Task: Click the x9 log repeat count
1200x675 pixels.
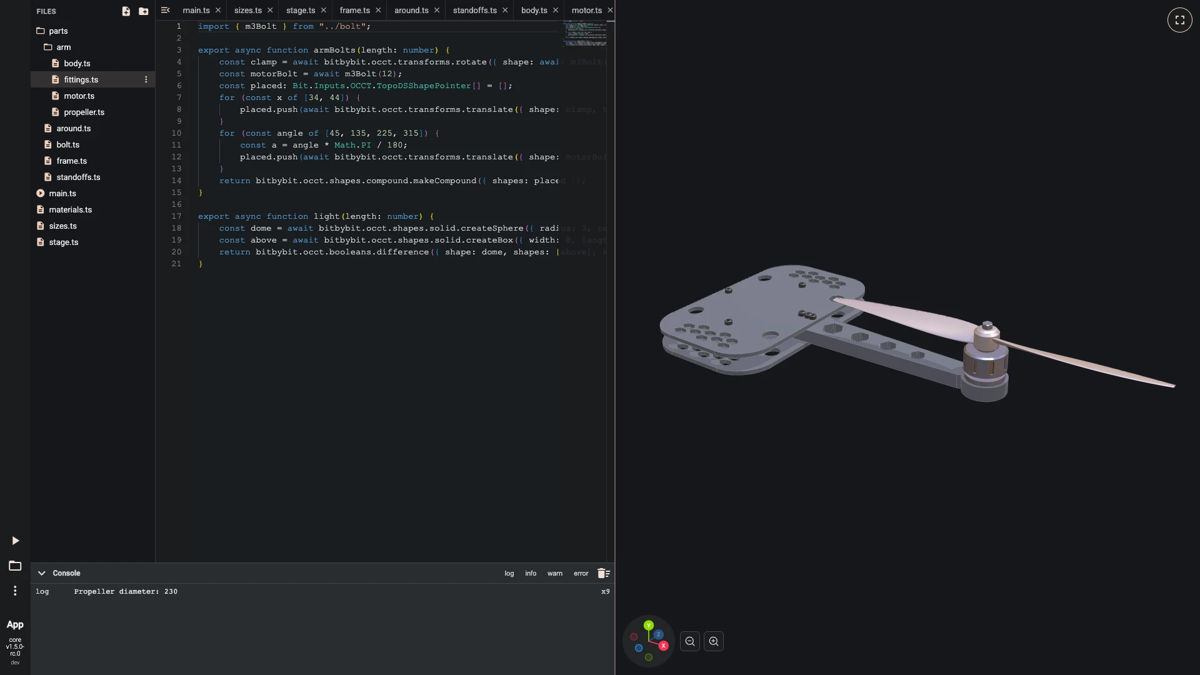Action: pyautogui.click(x=605, y=591)
